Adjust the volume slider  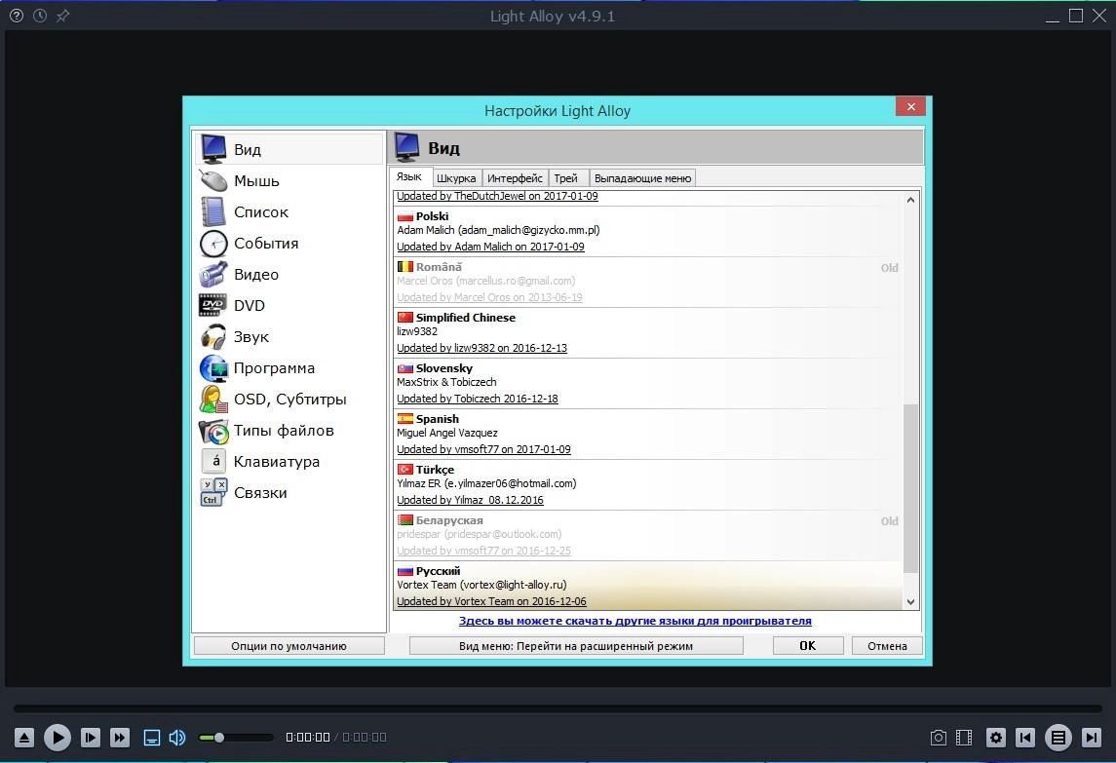pyautogui.click(x=236, y=738)
